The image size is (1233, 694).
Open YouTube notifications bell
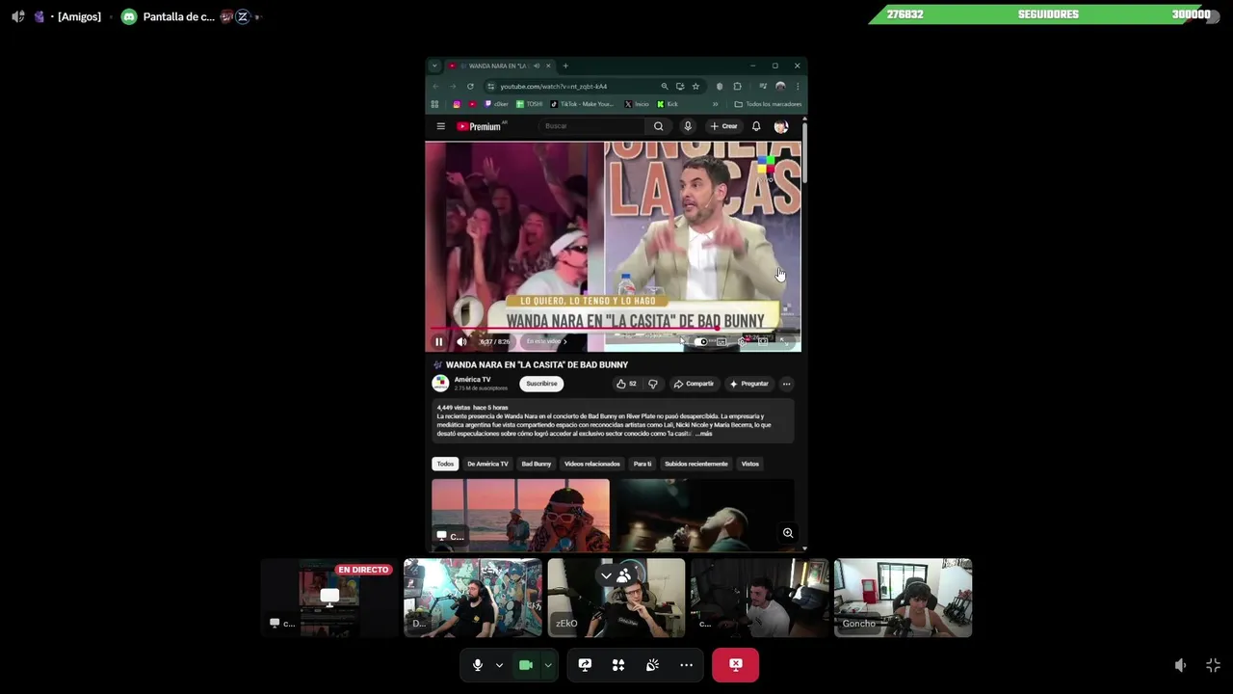click(756, 126)
